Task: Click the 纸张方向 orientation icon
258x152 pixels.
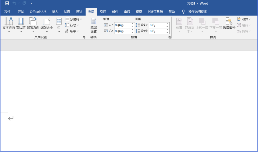Action: point(33,21)
